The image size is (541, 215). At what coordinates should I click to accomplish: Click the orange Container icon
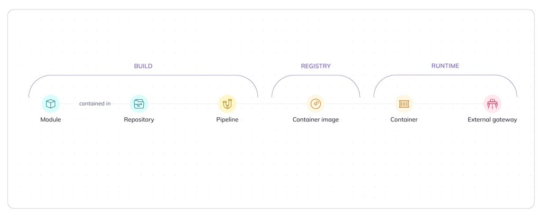click(404, 104)
